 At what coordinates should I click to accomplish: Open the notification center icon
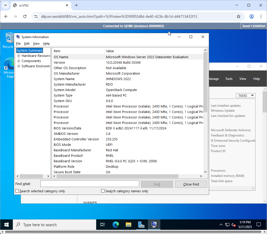click(x=259, y=225)
